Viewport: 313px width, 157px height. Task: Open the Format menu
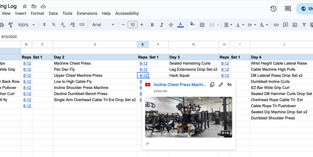(37, 13)
